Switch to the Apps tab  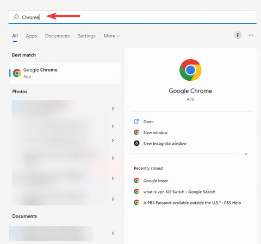coord(32,36)
